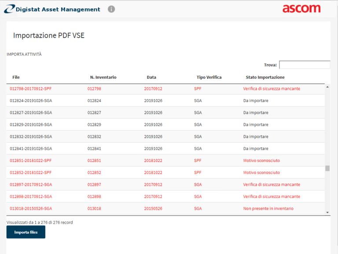Select the 012851-20181022-SPF entry
338x254 pixels.
point(31,161)
